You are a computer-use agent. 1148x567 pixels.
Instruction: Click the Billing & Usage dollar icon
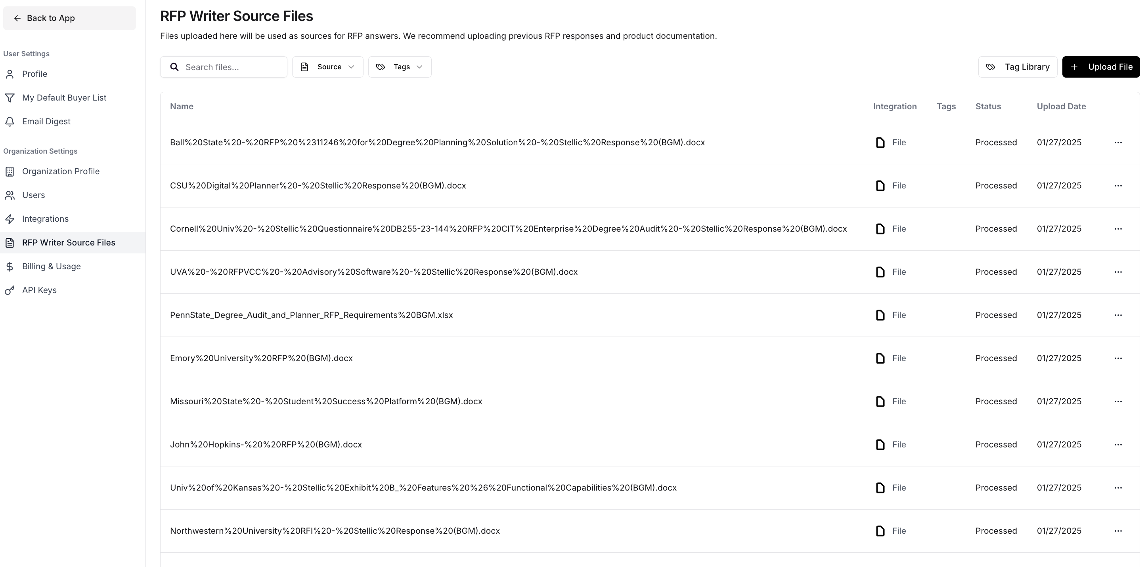pos(10,266)
